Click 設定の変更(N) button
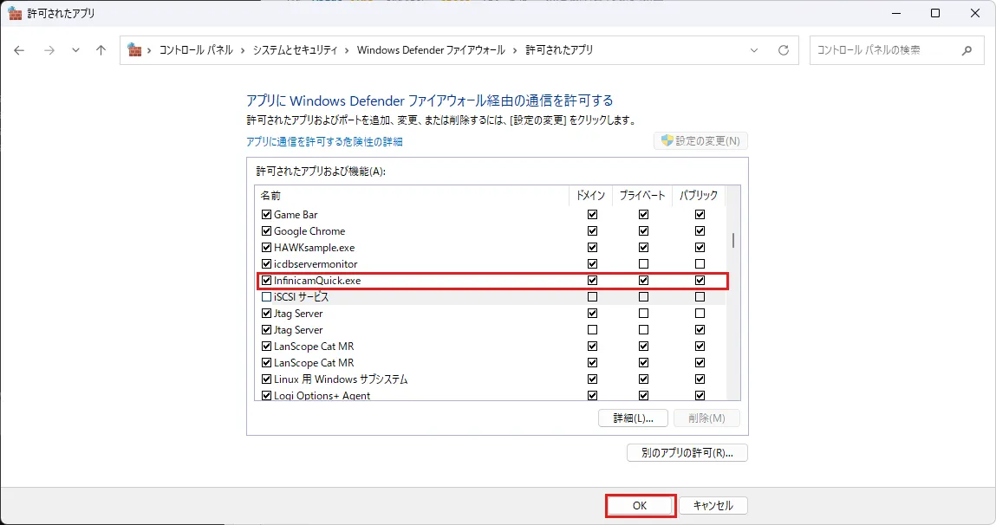The image size is (996, 525). [x=700, y=141]
